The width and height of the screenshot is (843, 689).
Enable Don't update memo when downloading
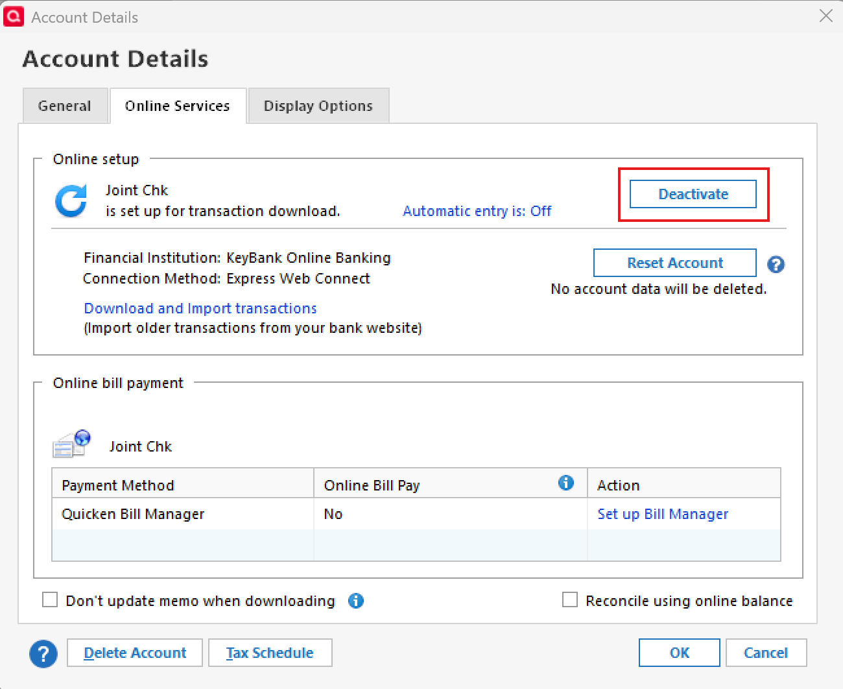click(50, 600)
